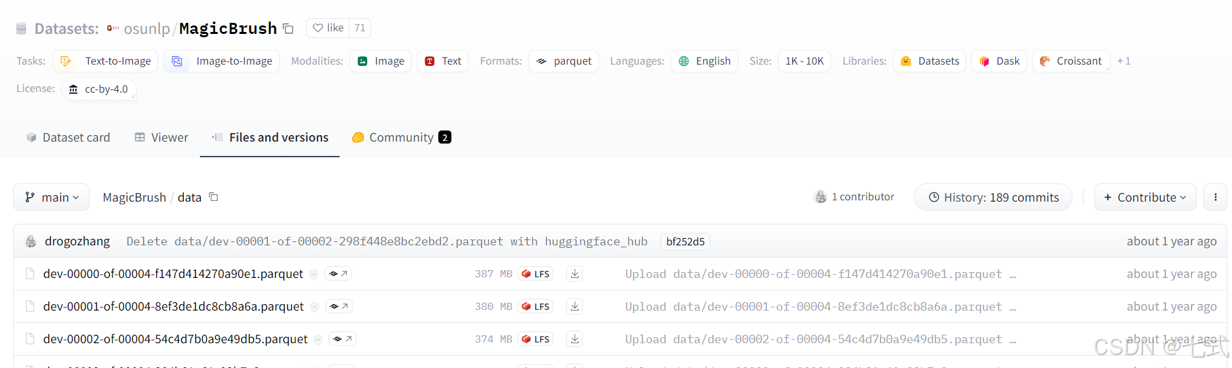Viewport: 1232px width, 368px height.
Task: Click safety shield icon for dev-00000 file
Action: coord(314,275)
